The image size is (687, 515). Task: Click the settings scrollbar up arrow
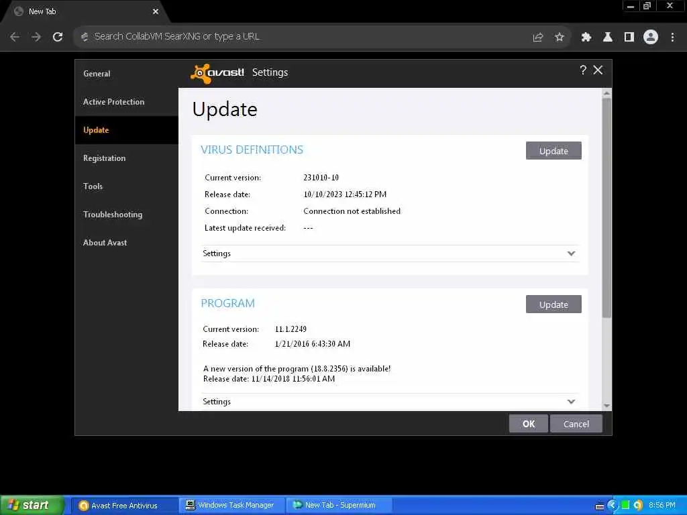(606, 93)
